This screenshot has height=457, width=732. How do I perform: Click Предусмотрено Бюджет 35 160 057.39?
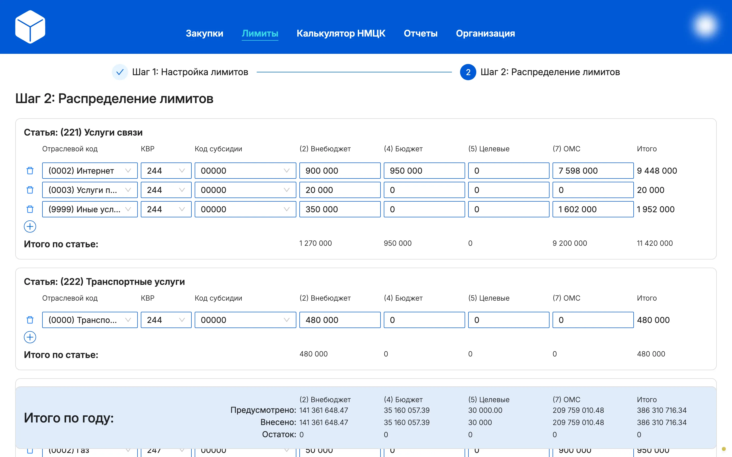pyautogui.click(x=406, y=410)
